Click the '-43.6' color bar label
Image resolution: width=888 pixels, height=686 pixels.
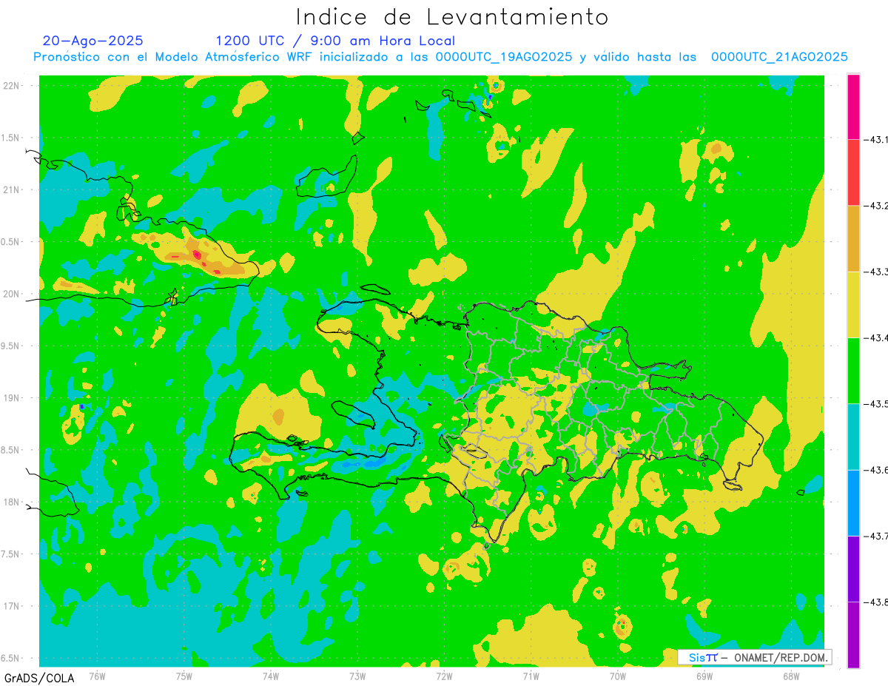(x=876, y=470)
